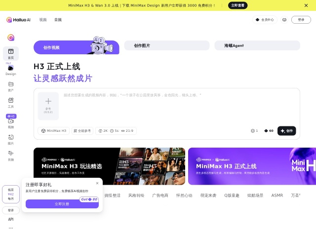Click the 登录 button in header

click(301, 20)
